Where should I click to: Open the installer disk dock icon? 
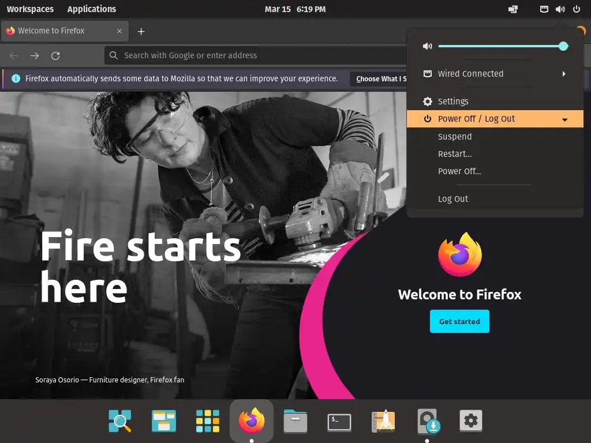click(428, 421)
